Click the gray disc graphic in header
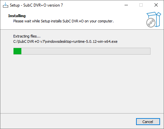 151,23
